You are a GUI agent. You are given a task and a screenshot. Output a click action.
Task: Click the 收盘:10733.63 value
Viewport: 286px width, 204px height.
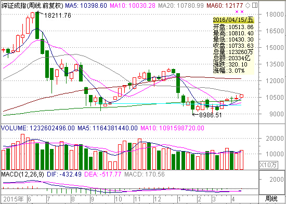pos(233,46)
